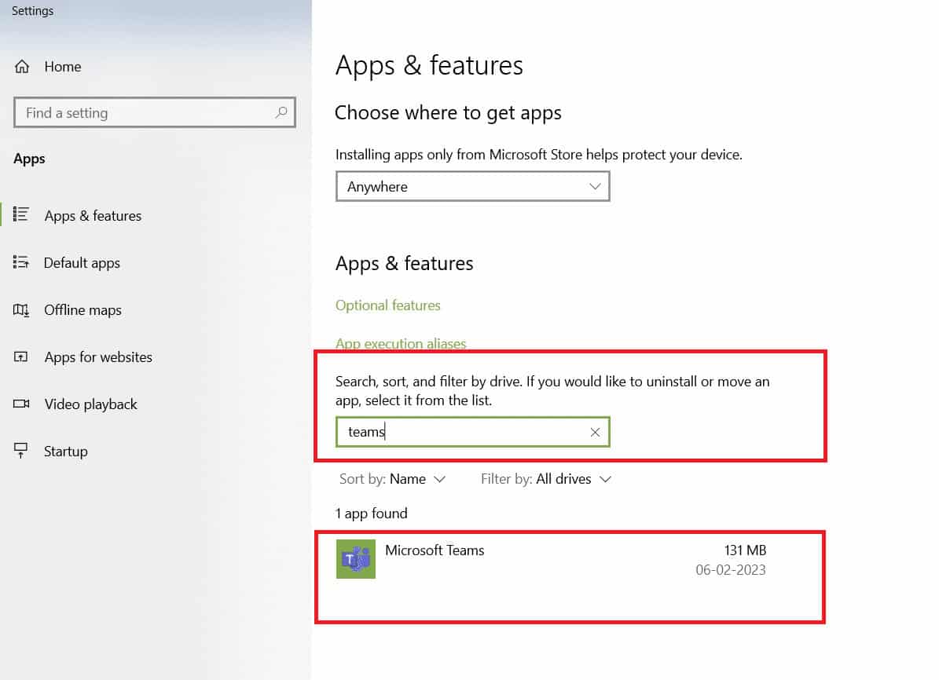Click the Apps & features page title
The image size is (939, 680).
[x=429, y=66]
